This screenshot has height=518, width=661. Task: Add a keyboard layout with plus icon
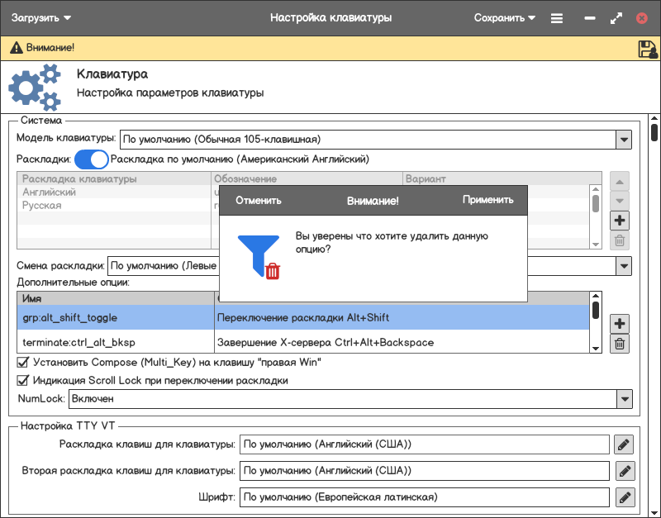click(x=620, y=220)
